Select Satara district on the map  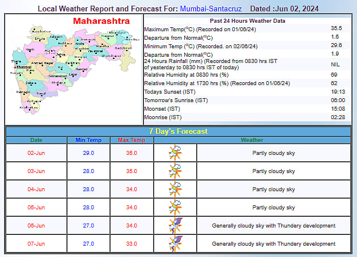click(30, 83)
